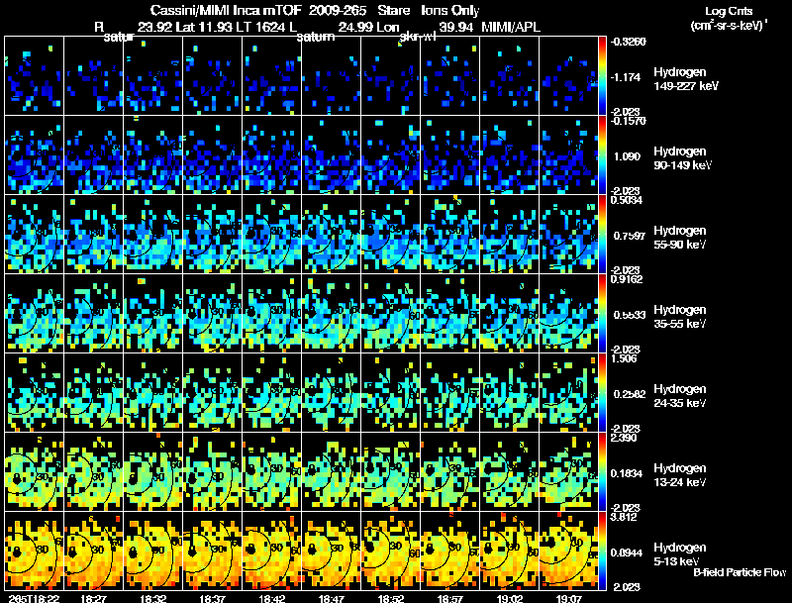
Task: Open the Hydrogen 24-35 keV panel at 18:47
Action: (x=332, y=393)
